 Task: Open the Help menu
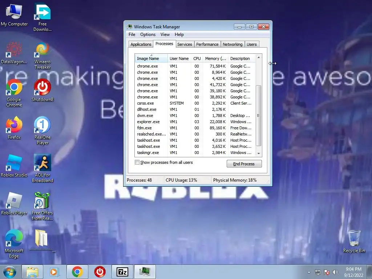[x=179, y=35]
